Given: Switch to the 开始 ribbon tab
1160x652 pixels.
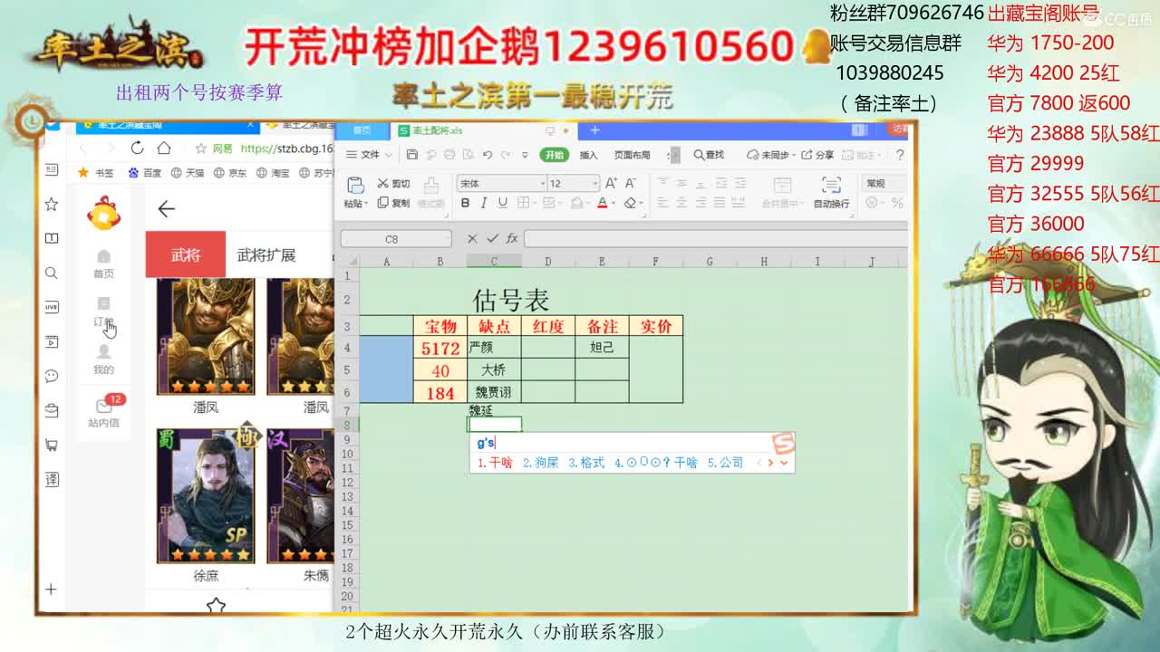Looking at the screenshot, I should (555, 155).
